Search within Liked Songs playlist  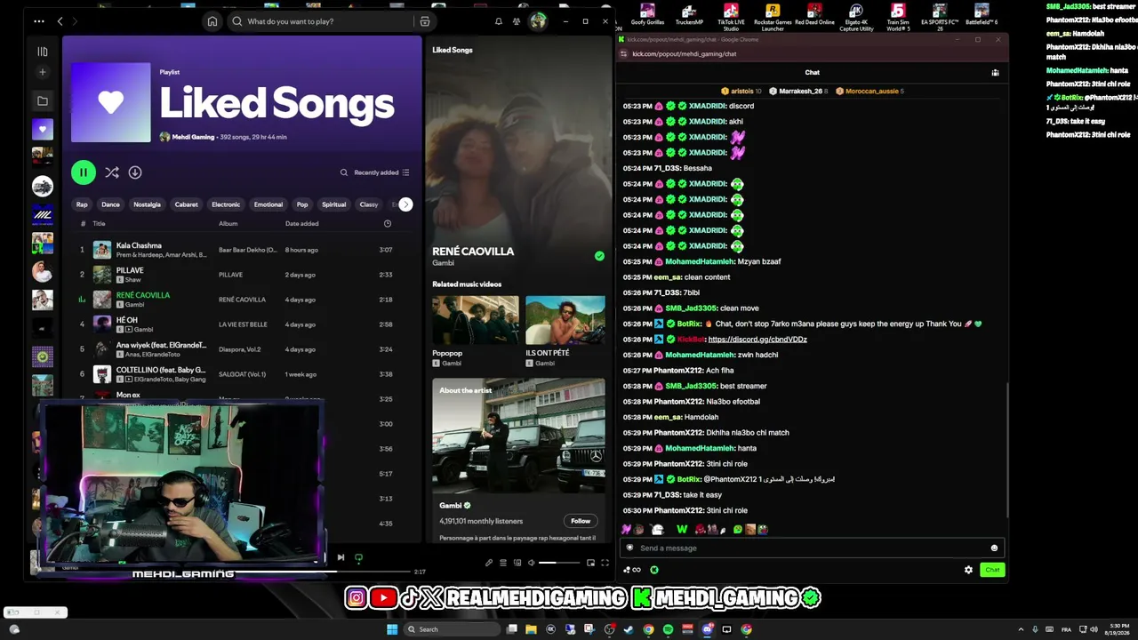(x=344, y=172)
